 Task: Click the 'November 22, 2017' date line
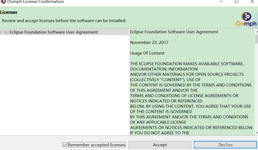[x=149, y=43]
